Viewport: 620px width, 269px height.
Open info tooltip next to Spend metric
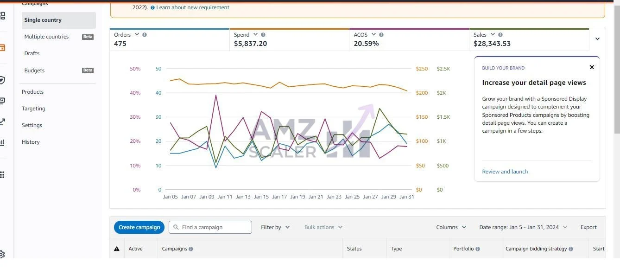[x=263, y=35]
